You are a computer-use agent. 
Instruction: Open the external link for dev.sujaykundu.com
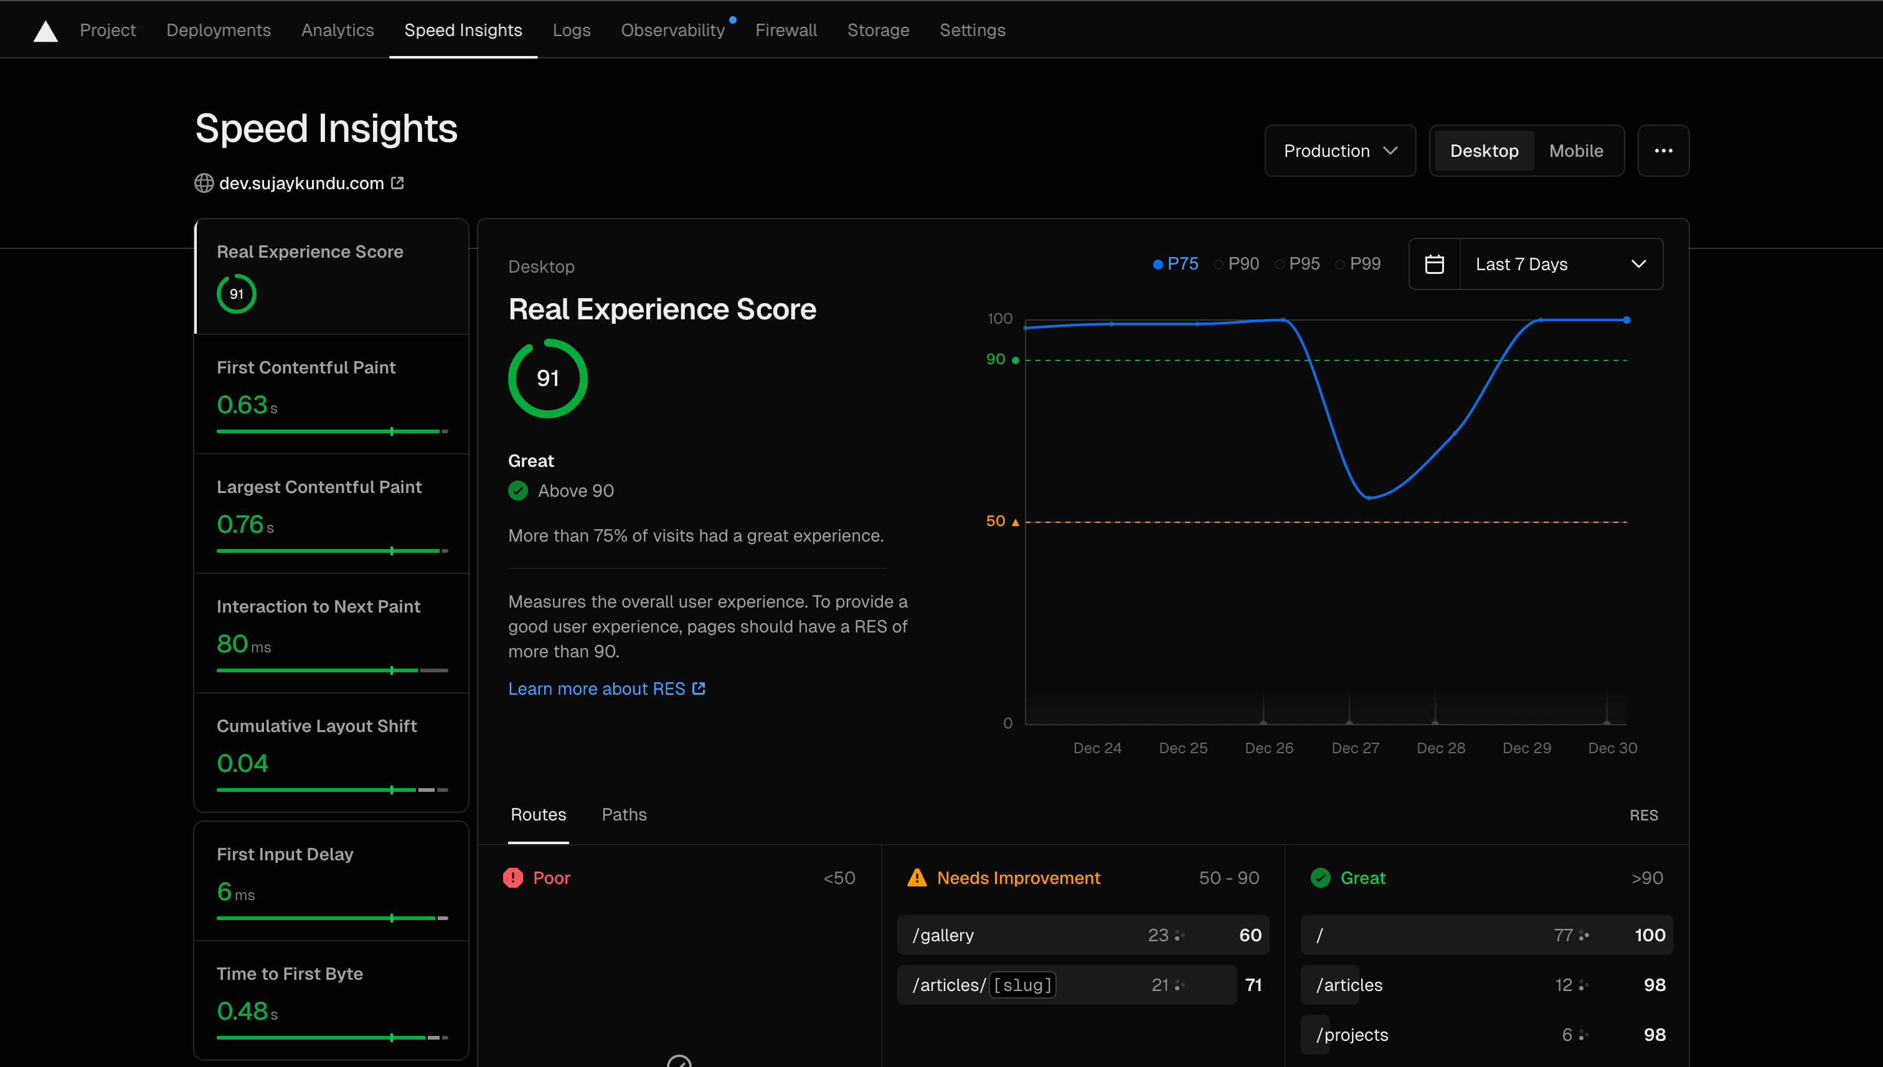click(x=397, y=182)
